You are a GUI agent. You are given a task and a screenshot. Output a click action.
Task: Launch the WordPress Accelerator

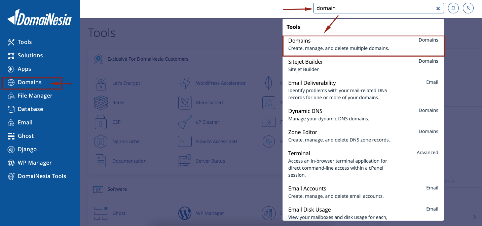click(x=220, y=83)
